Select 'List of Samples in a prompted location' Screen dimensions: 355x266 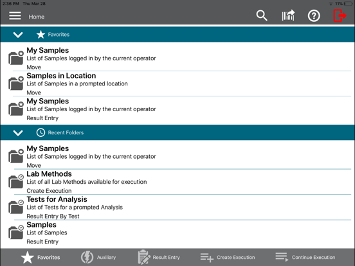(x=77, y=84)
